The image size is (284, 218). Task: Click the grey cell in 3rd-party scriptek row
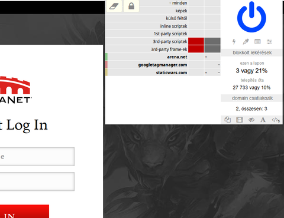212,41
